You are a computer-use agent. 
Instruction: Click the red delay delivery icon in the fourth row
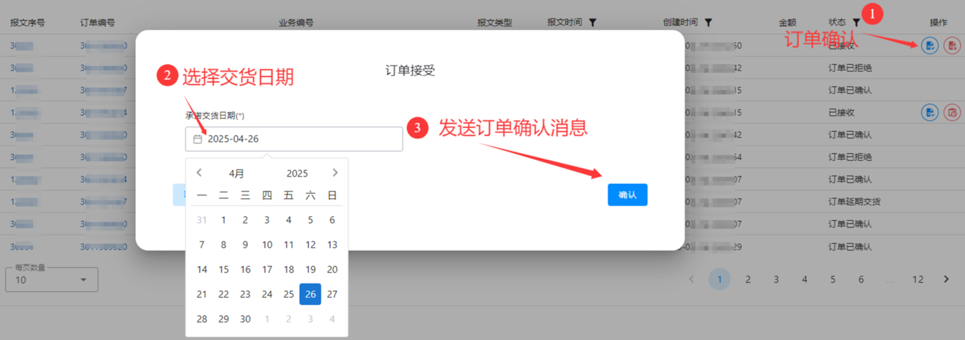[x=952, y=112]
